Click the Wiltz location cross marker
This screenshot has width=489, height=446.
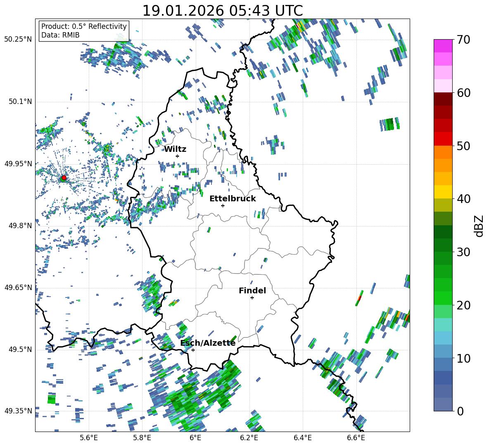click(177, 156)
